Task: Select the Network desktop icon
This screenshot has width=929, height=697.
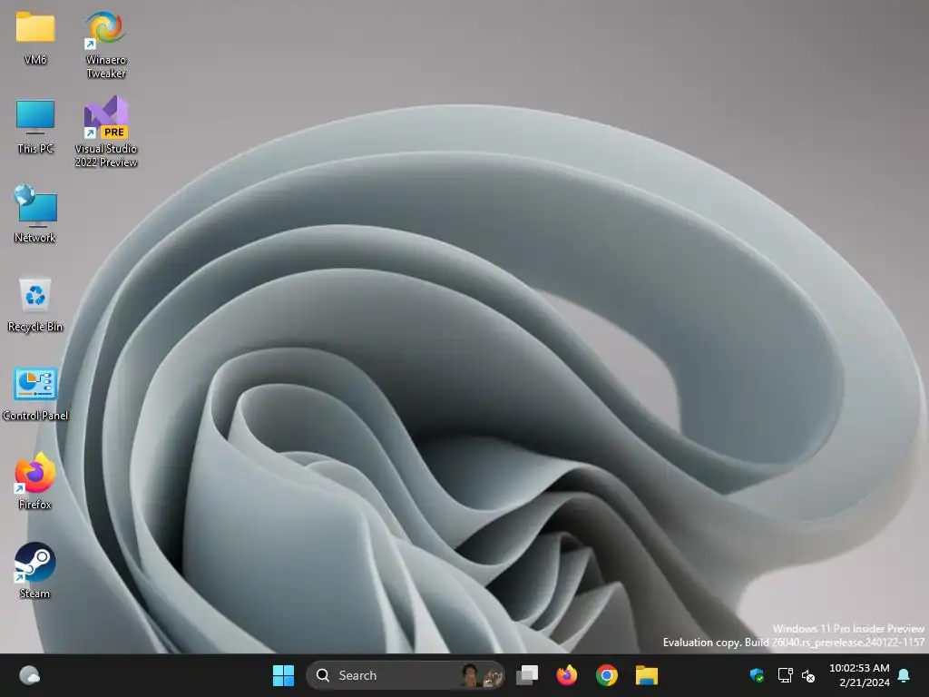Action: pyautogui.click(x=35, y=213)
